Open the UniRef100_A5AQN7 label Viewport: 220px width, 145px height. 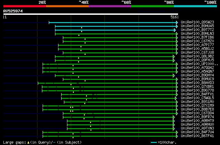[x=197, y=71]
